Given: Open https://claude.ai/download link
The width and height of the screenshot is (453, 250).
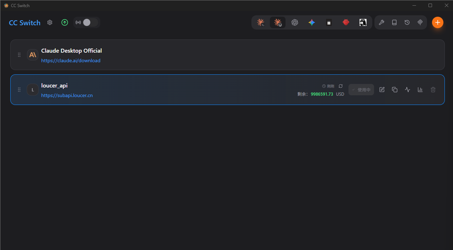Looking at the screenshot, I should click(x=71, y=60).
